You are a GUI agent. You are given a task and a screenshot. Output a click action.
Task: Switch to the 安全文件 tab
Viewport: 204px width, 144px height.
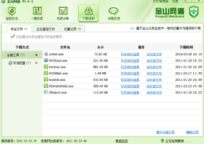19,29
